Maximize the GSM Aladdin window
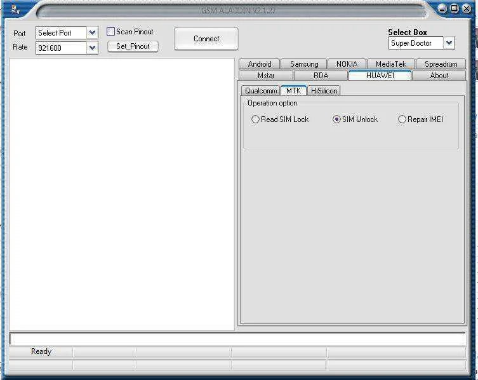This screenshot has width=478, height=380. 455,8
